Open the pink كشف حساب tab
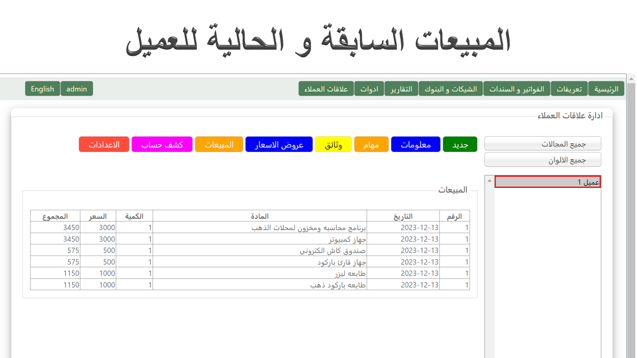Screen dimensions: 637x358 tap(162, 145)
